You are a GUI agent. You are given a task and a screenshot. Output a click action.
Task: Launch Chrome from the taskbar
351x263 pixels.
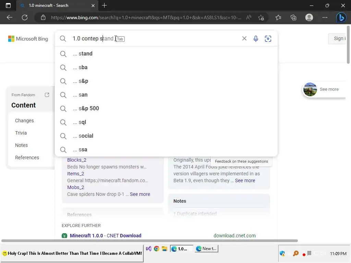tap(156, 249)
